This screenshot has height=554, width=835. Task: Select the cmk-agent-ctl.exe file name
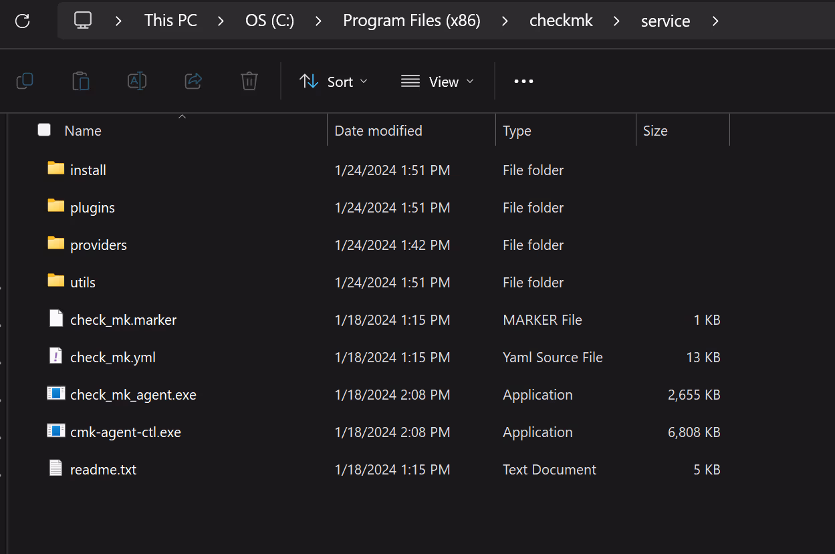(x=126, y=432)
